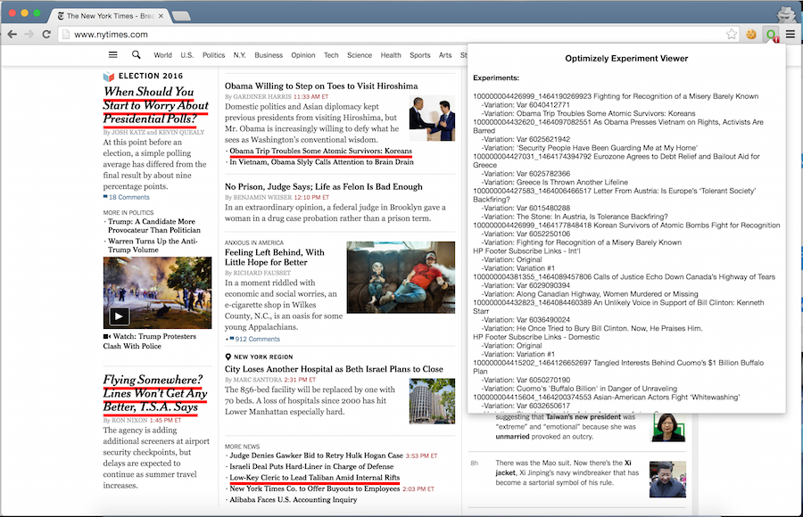The width and height of the screenshot is (803, 517).
Task: Click the incognito icon in title bar
Action: 786,14
